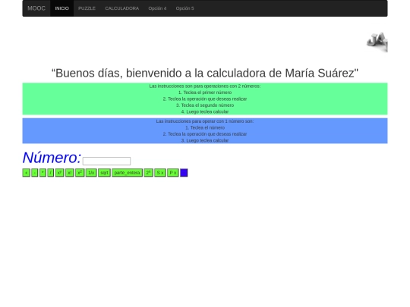The width and height of the screenshot is (410, 307).
Task: Click the large 'Número:' label
Action: (x=52, y=158)
